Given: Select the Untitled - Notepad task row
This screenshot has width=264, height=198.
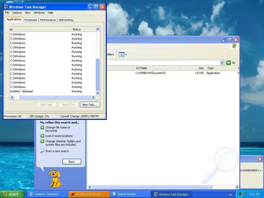Looking at the screenshot, I should pyautogui.click(x=53, y=91).
